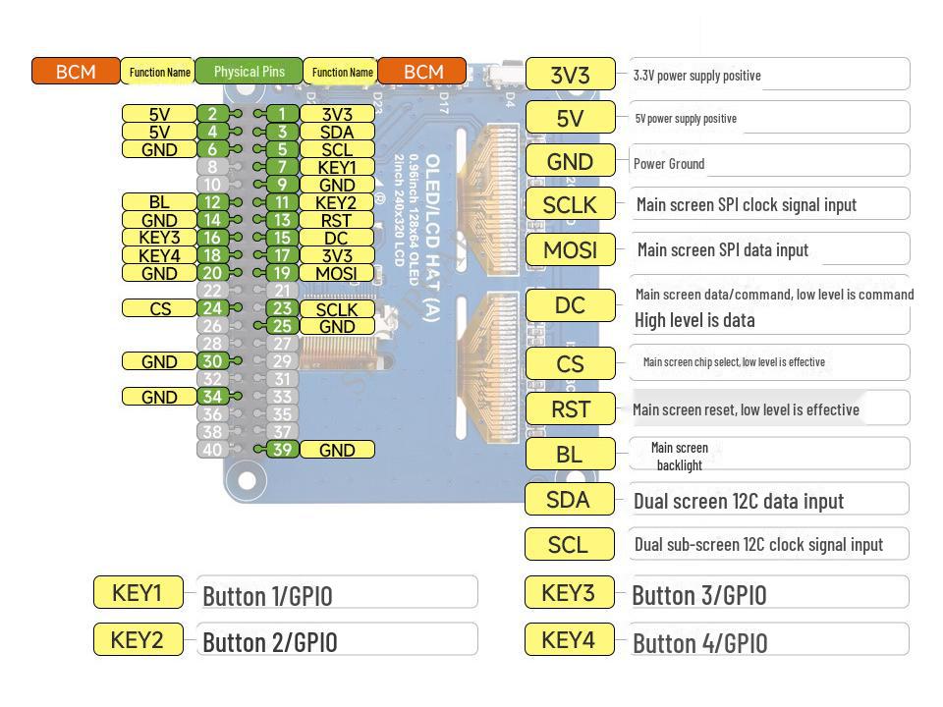Click the SCLK SPI clock pin badge
943x707 pixels.
tap(570, 204)
